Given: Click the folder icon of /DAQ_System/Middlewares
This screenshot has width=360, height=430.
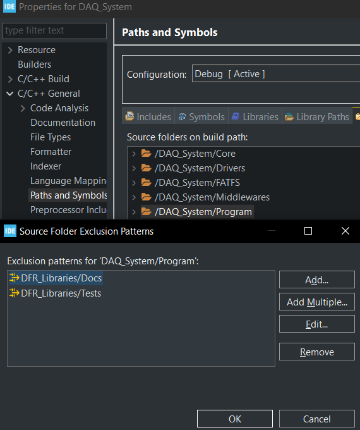Looking at the screenshot, I should [147, 197].
